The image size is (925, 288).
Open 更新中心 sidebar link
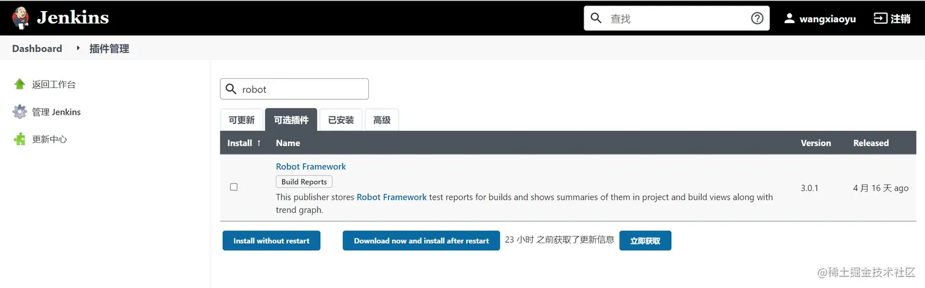pos(50,139)
